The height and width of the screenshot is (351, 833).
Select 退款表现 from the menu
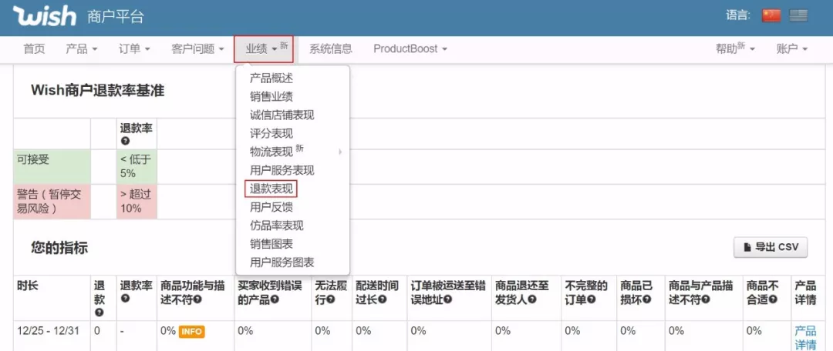point(271,189)
